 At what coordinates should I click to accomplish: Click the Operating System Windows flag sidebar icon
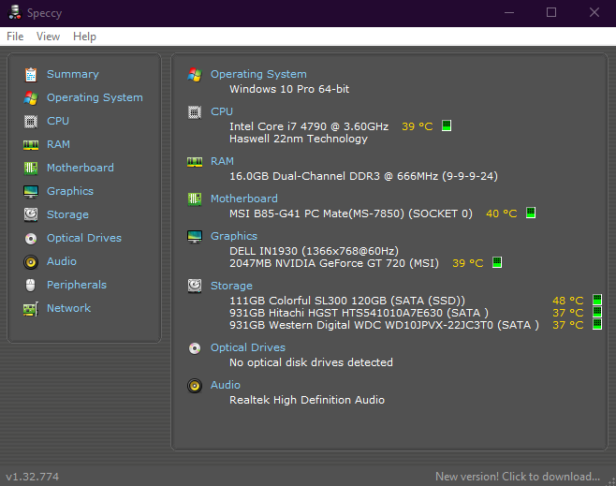click(31, 97)
